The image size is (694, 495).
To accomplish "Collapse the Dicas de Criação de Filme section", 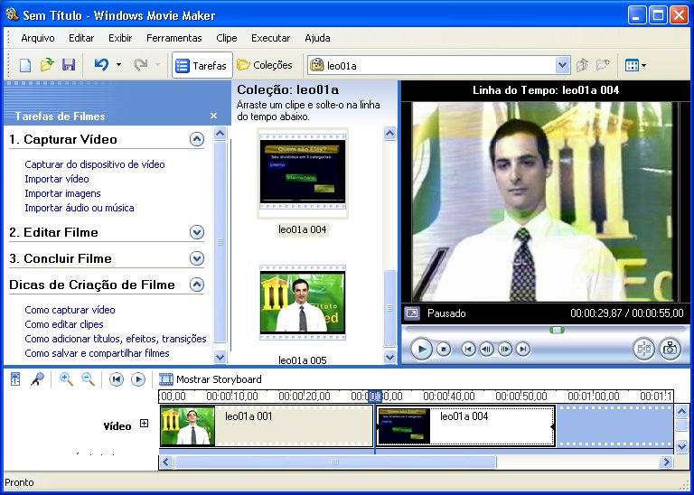I will [x=197, y=285].
